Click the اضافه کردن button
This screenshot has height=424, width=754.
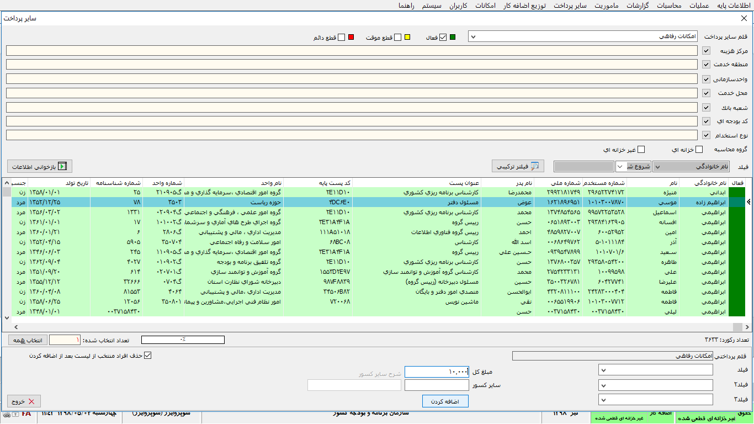(x=445, y=401)
